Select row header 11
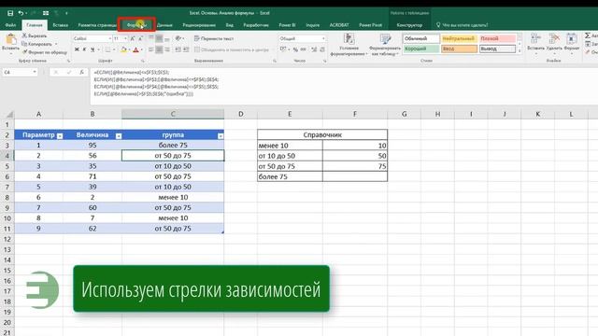Image resolution: width=598 pixels, height=336 pixels. (7, 229)
